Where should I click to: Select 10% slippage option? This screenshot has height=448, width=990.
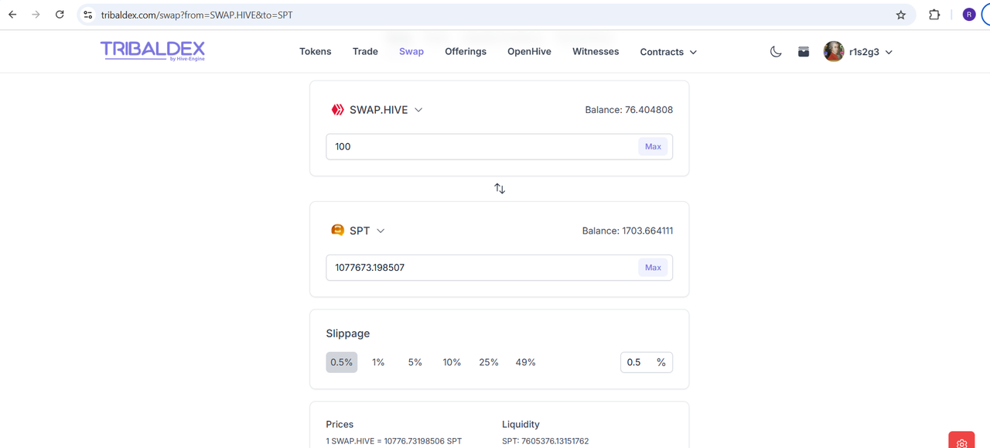pyautogui.click(x=452, y=362)
